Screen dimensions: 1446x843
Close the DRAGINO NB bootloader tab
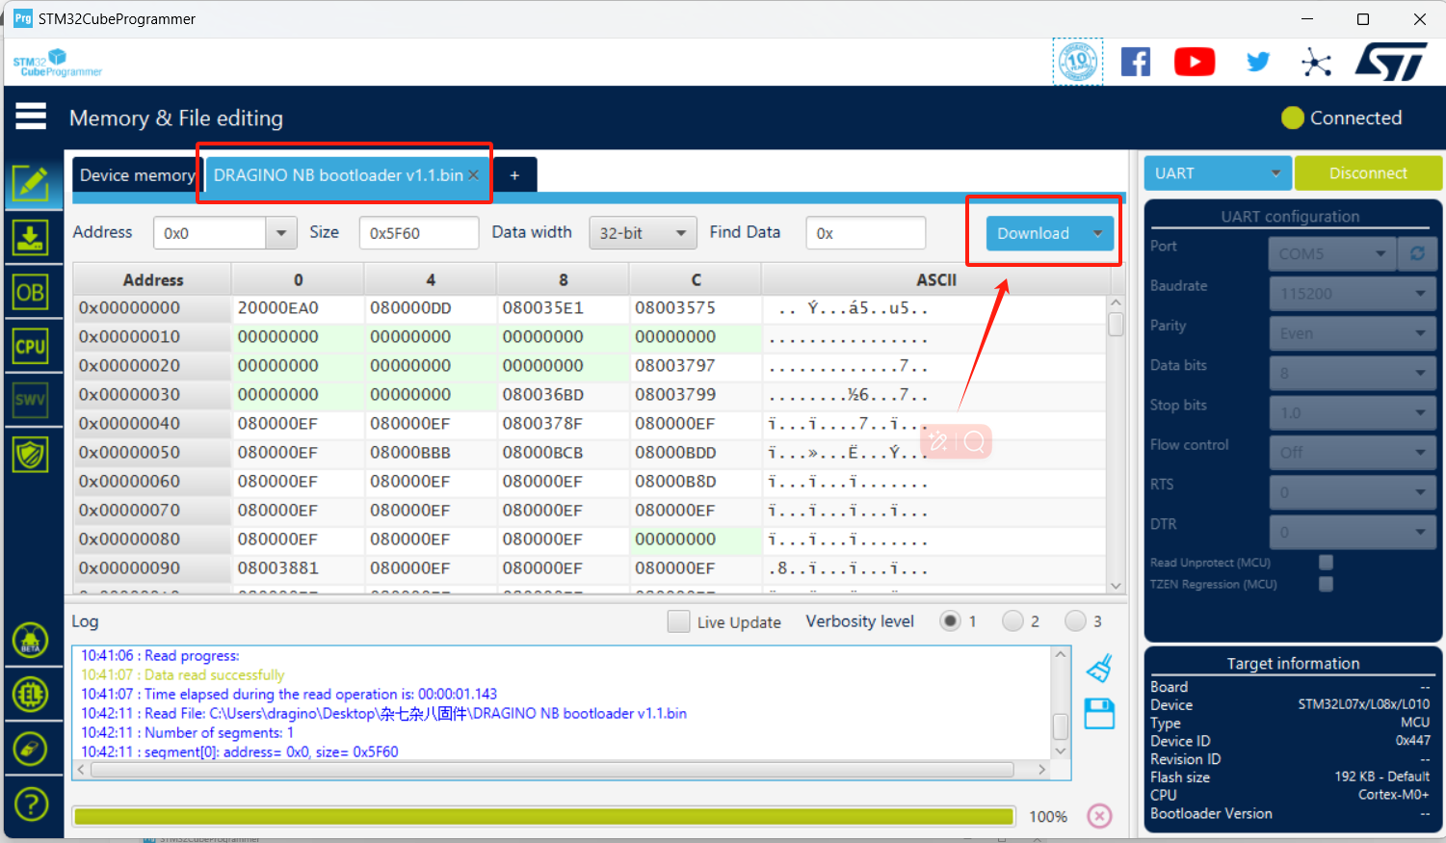click(473, 175)
